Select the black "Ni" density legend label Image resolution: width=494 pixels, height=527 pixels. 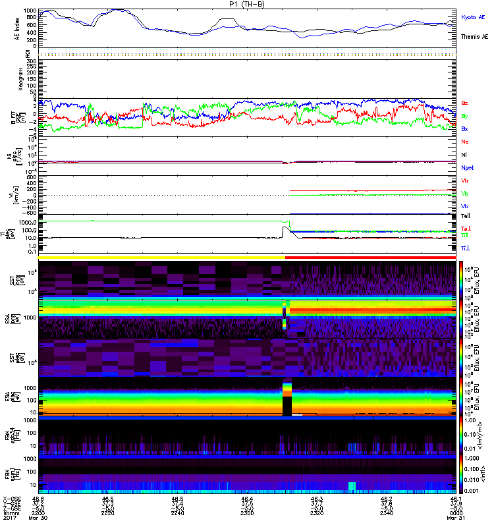coord(464,155)
